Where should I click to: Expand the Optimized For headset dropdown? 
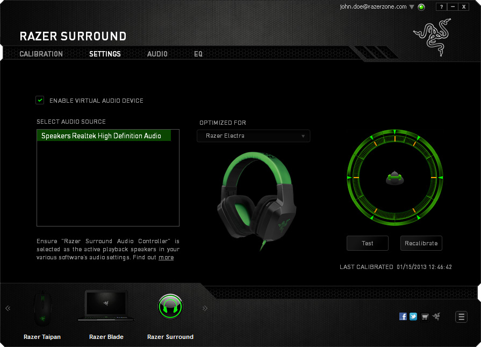(x=254, y=136)
